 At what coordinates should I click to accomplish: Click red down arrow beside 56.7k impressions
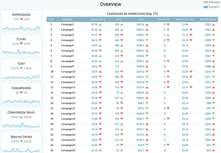tap(100, 40)
